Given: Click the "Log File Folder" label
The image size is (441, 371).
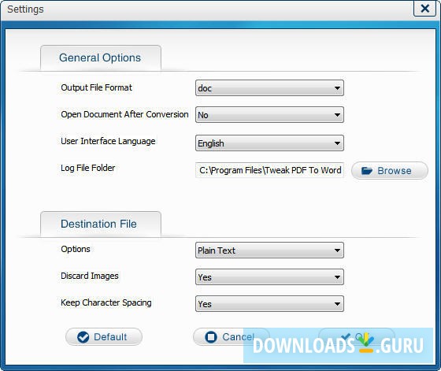Looking at the screenshot, I should pos(87,168).
